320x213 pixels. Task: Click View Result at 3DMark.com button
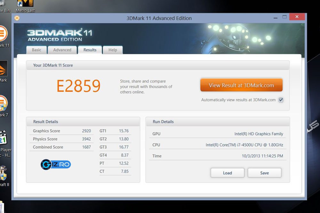coord(241,85)
